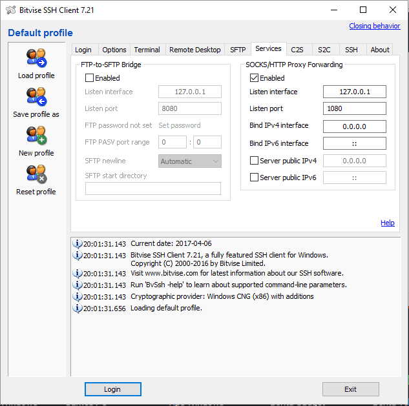The image size is (409, 406).
Task: Open the About tab
Action: (380, 50)
